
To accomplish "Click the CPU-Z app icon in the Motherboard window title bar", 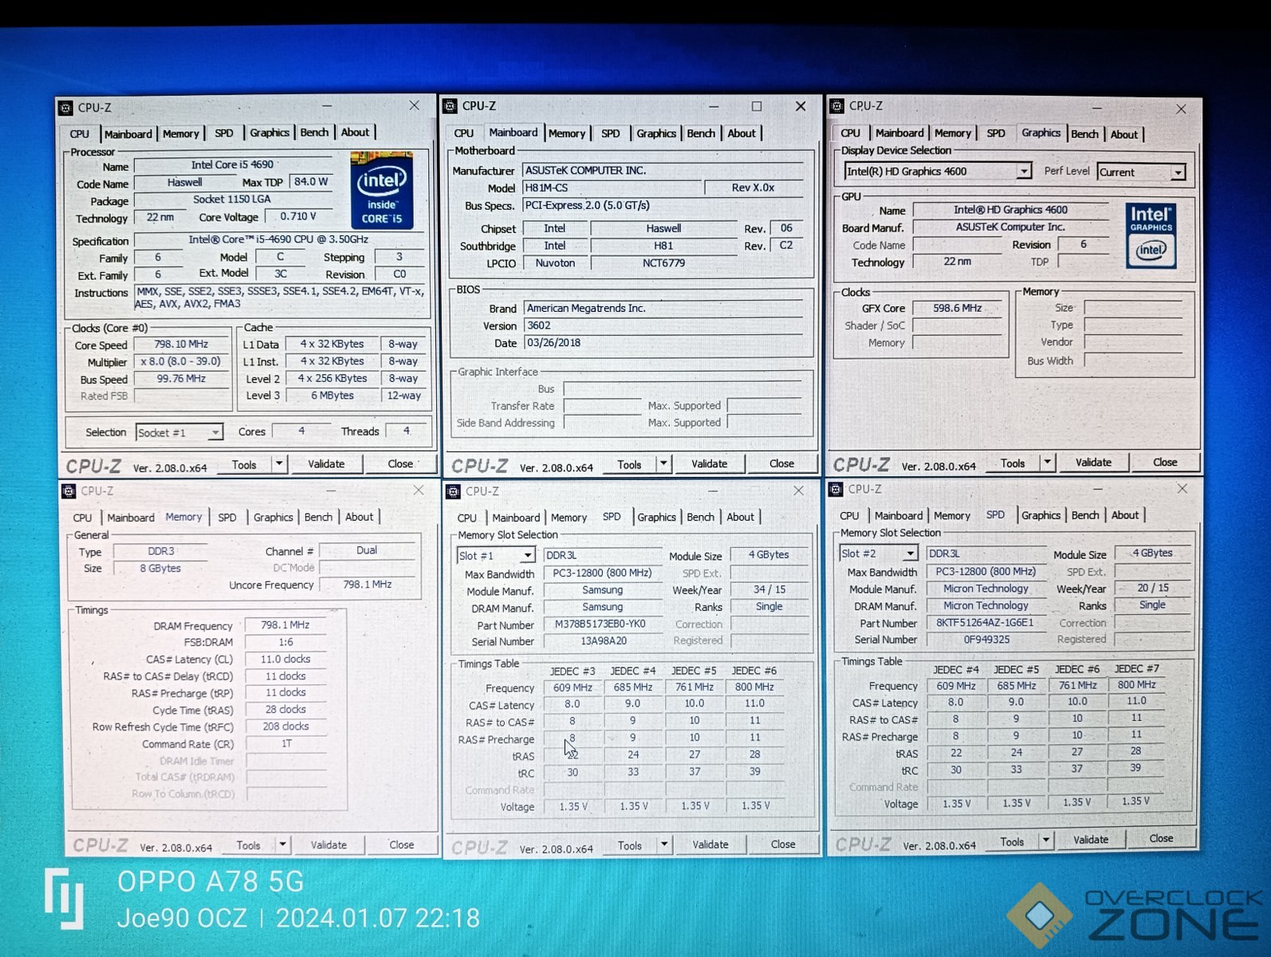I will 451,106.
